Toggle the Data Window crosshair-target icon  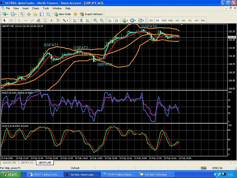coord(29,14)
